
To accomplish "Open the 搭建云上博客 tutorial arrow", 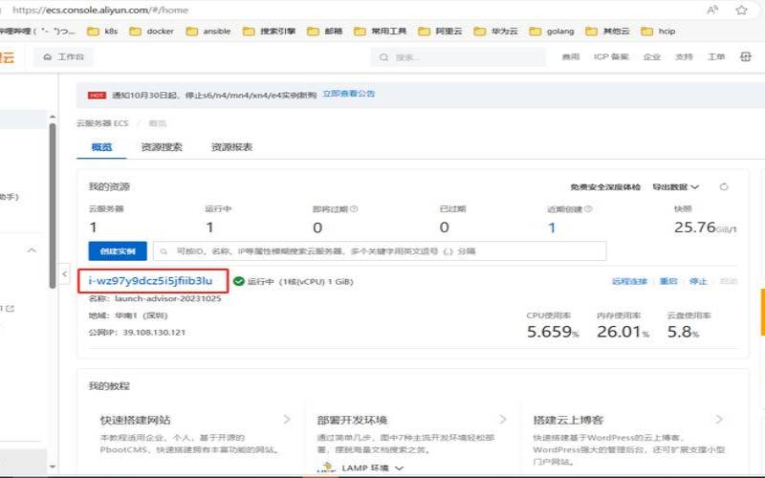I will (719, 420).
